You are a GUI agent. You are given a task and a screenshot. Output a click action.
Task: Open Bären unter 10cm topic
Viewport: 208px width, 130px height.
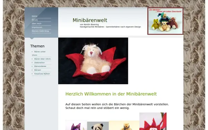(38, 53)
